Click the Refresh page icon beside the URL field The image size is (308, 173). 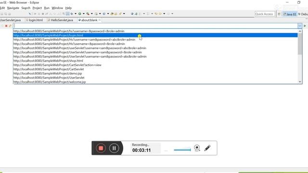[10, 26]
